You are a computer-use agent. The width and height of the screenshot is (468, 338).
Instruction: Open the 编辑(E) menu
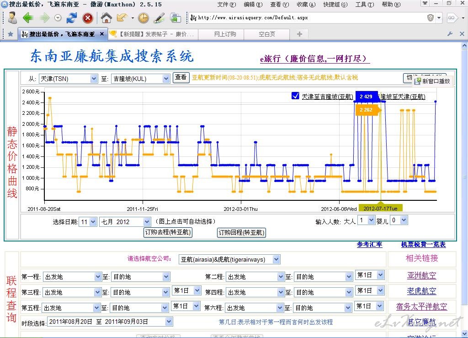click(253, 5)
